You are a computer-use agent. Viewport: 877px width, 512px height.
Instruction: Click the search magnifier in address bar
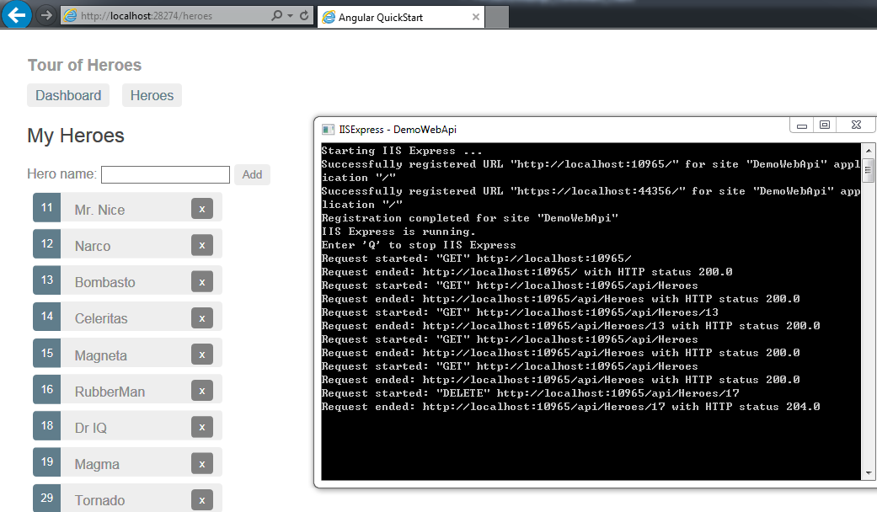tap(276, 16)
